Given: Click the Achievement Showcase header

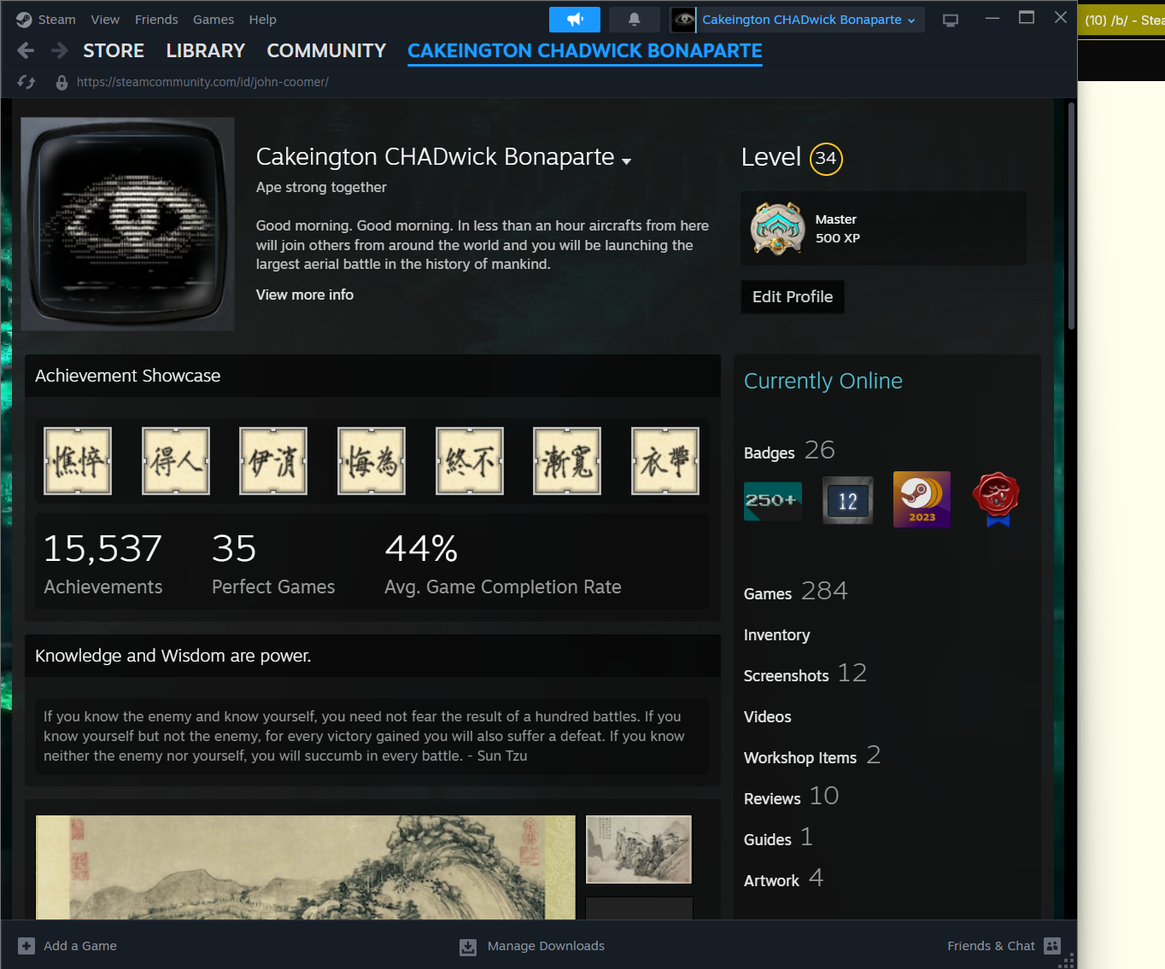Looking at the screenshot, I should [x=372, y=376].
